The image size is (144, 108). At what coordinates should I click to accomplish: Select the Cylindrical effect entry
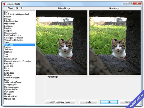(11, 89)
